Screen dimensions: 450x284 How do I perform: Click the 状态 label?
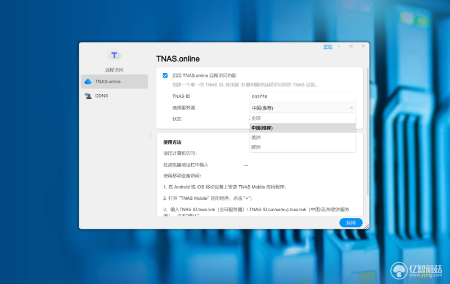coord(177,119)
